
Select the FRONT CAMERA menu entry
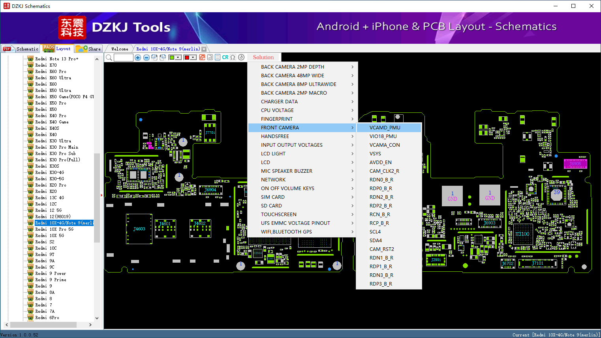click(x=303, y=128)
